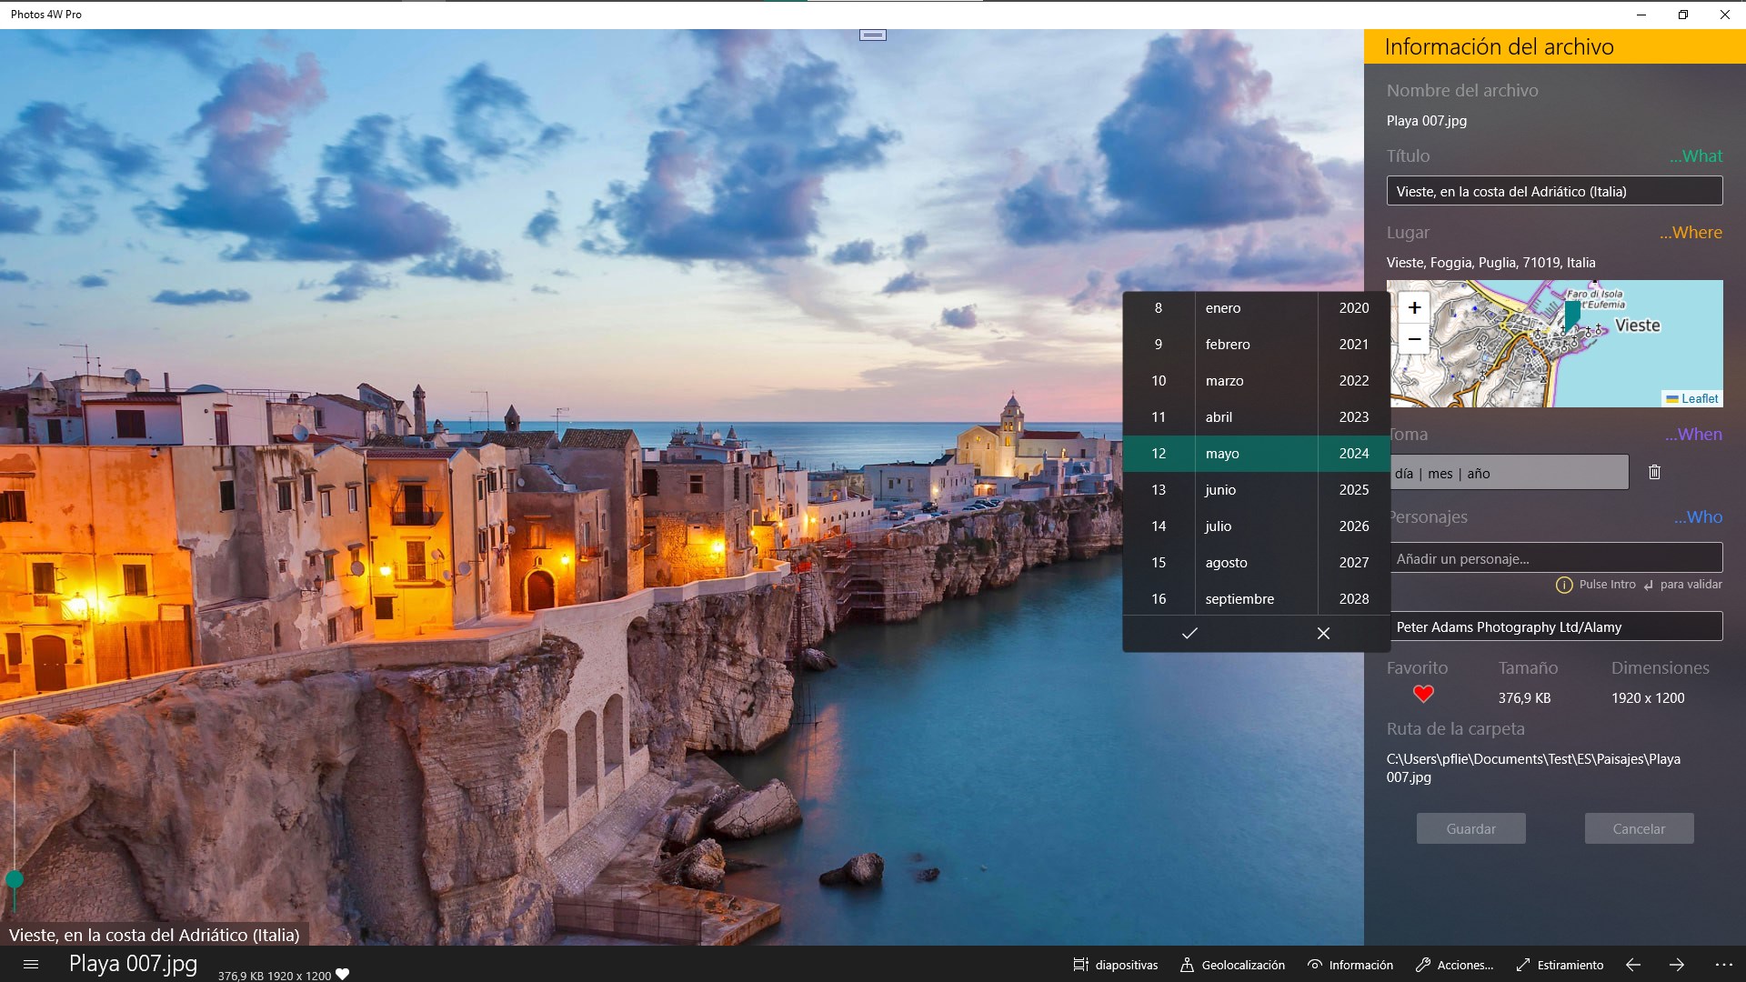1746x982 pixels.
Task: Select day 13 in the date picker
Action: point(1159,490)
